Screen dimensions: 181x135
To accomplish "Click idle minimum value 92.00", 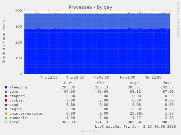I will [103, 92].
